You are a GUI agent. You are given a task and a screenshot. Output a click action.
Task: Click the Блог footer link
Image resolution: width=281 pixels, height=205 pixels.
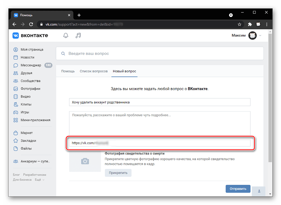pyautogui.click(x=16, y=175)
